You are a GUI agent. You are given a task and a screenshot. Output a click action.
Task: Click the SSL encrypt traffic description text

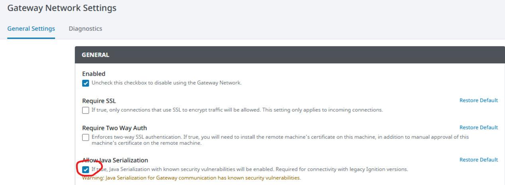click(x=237, y=110)
